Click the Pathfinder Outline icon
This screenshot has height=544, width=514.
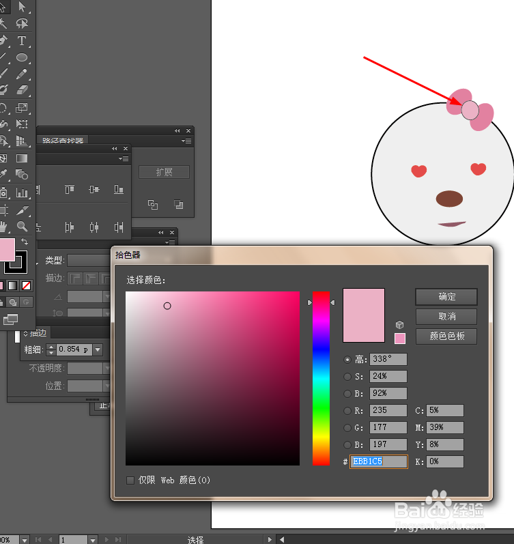click(153, 205)
